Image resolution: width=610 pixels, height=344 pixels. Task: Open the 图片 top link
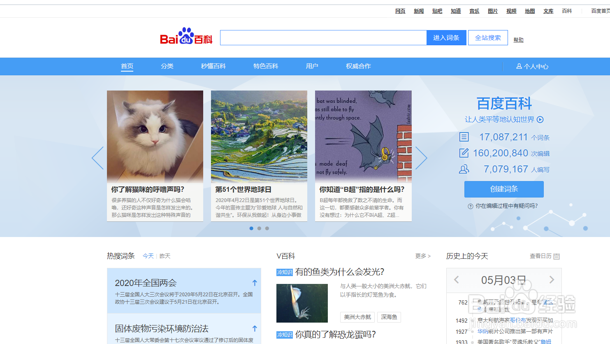coord(493,11)
